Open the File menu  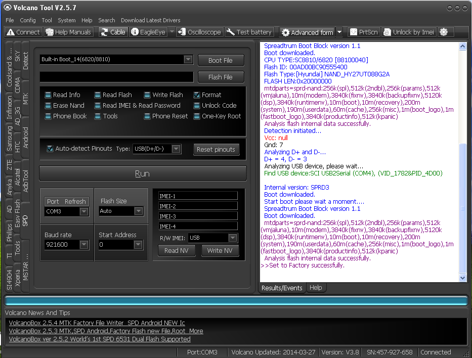(x=10, y=20)
